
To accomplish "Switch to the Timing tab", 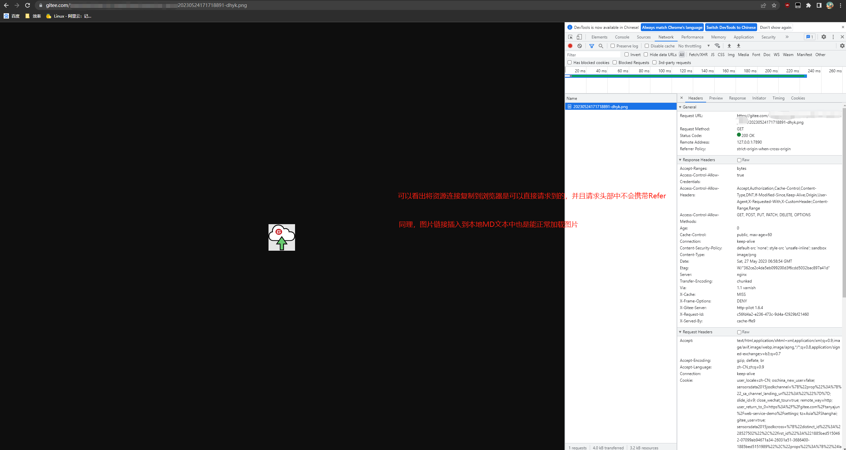I will click(778, 98).
